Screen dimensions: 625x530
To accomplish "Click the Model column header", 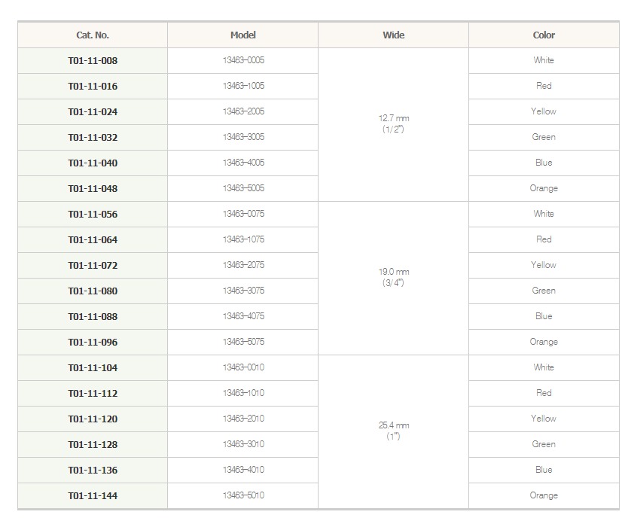I will pyautogui.click(x=243, y=35).
